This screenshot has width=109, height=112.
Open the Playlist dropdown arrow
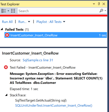64,22
